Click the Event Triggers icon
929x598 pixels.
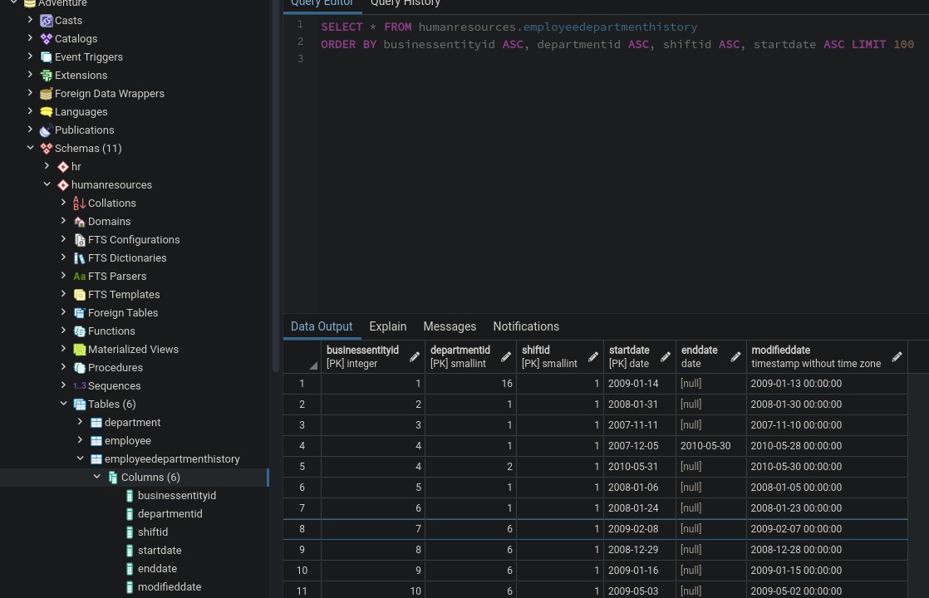coord(47,56)
